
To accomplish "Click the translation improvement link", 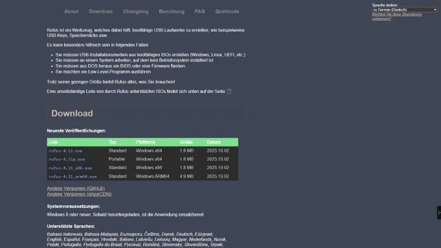I will click(x=396, y=16).
